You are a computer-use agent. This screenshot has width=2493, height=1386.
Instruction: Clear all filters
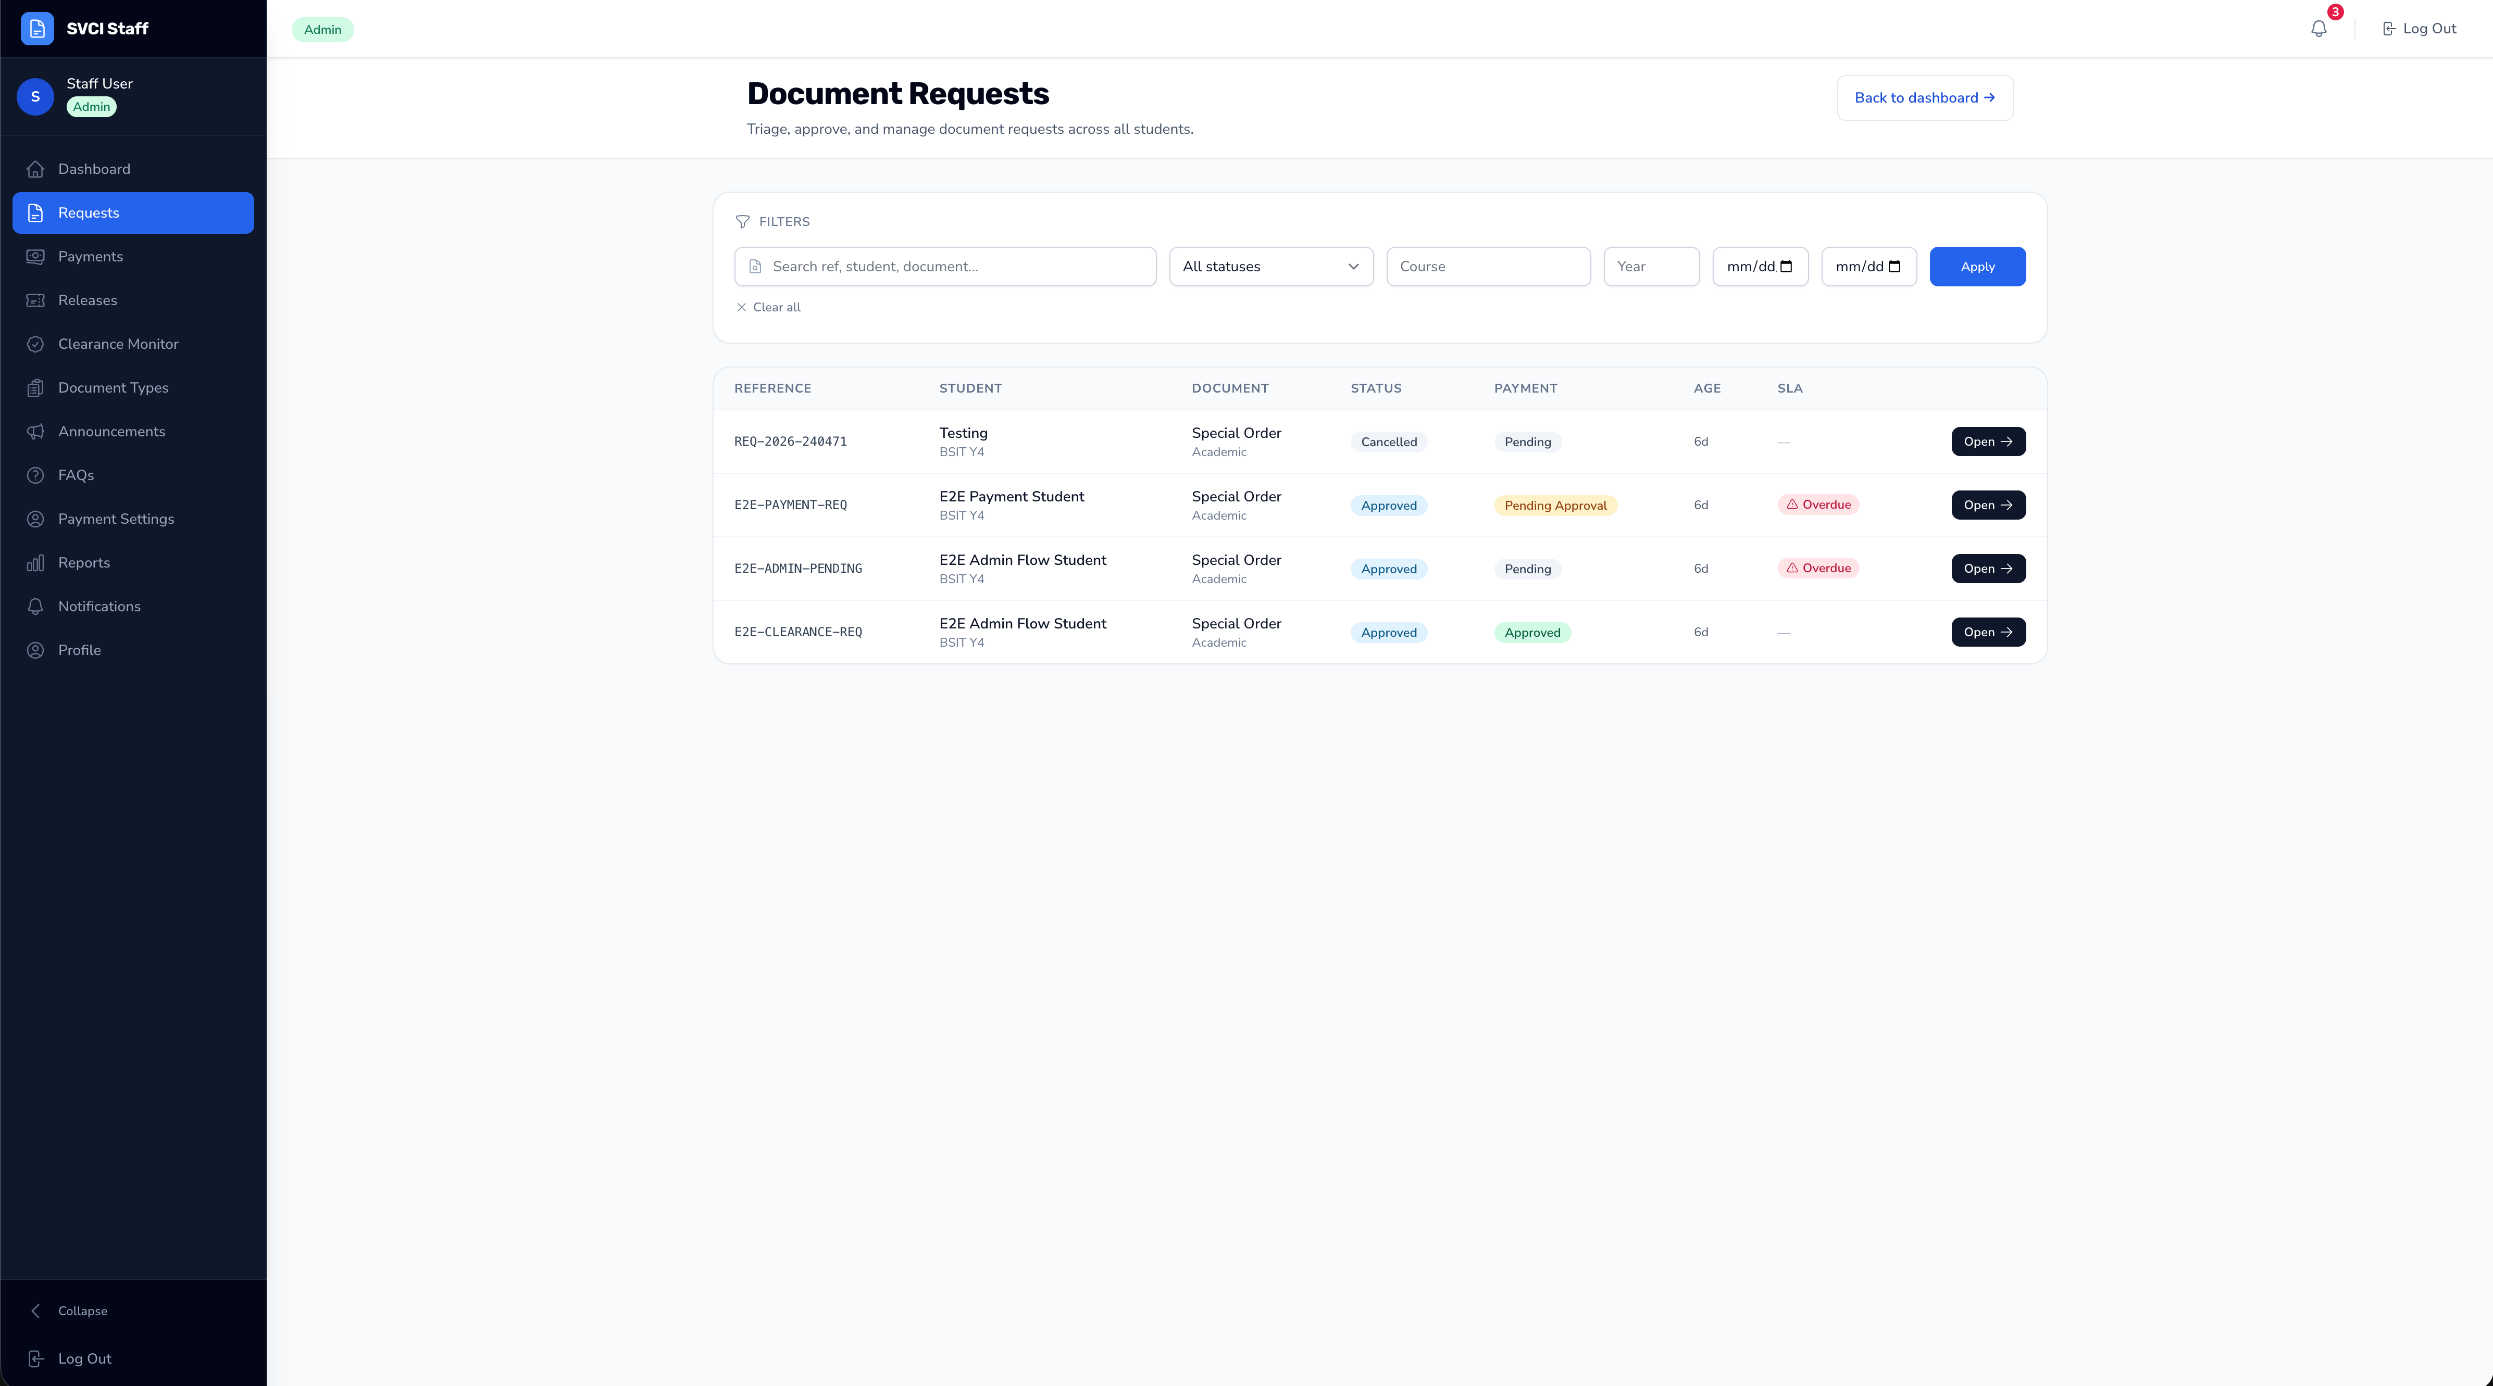[x=768, y=307]
